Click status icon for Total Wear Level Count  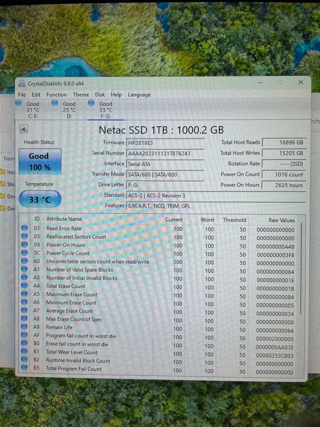click(x=24, y=351)
